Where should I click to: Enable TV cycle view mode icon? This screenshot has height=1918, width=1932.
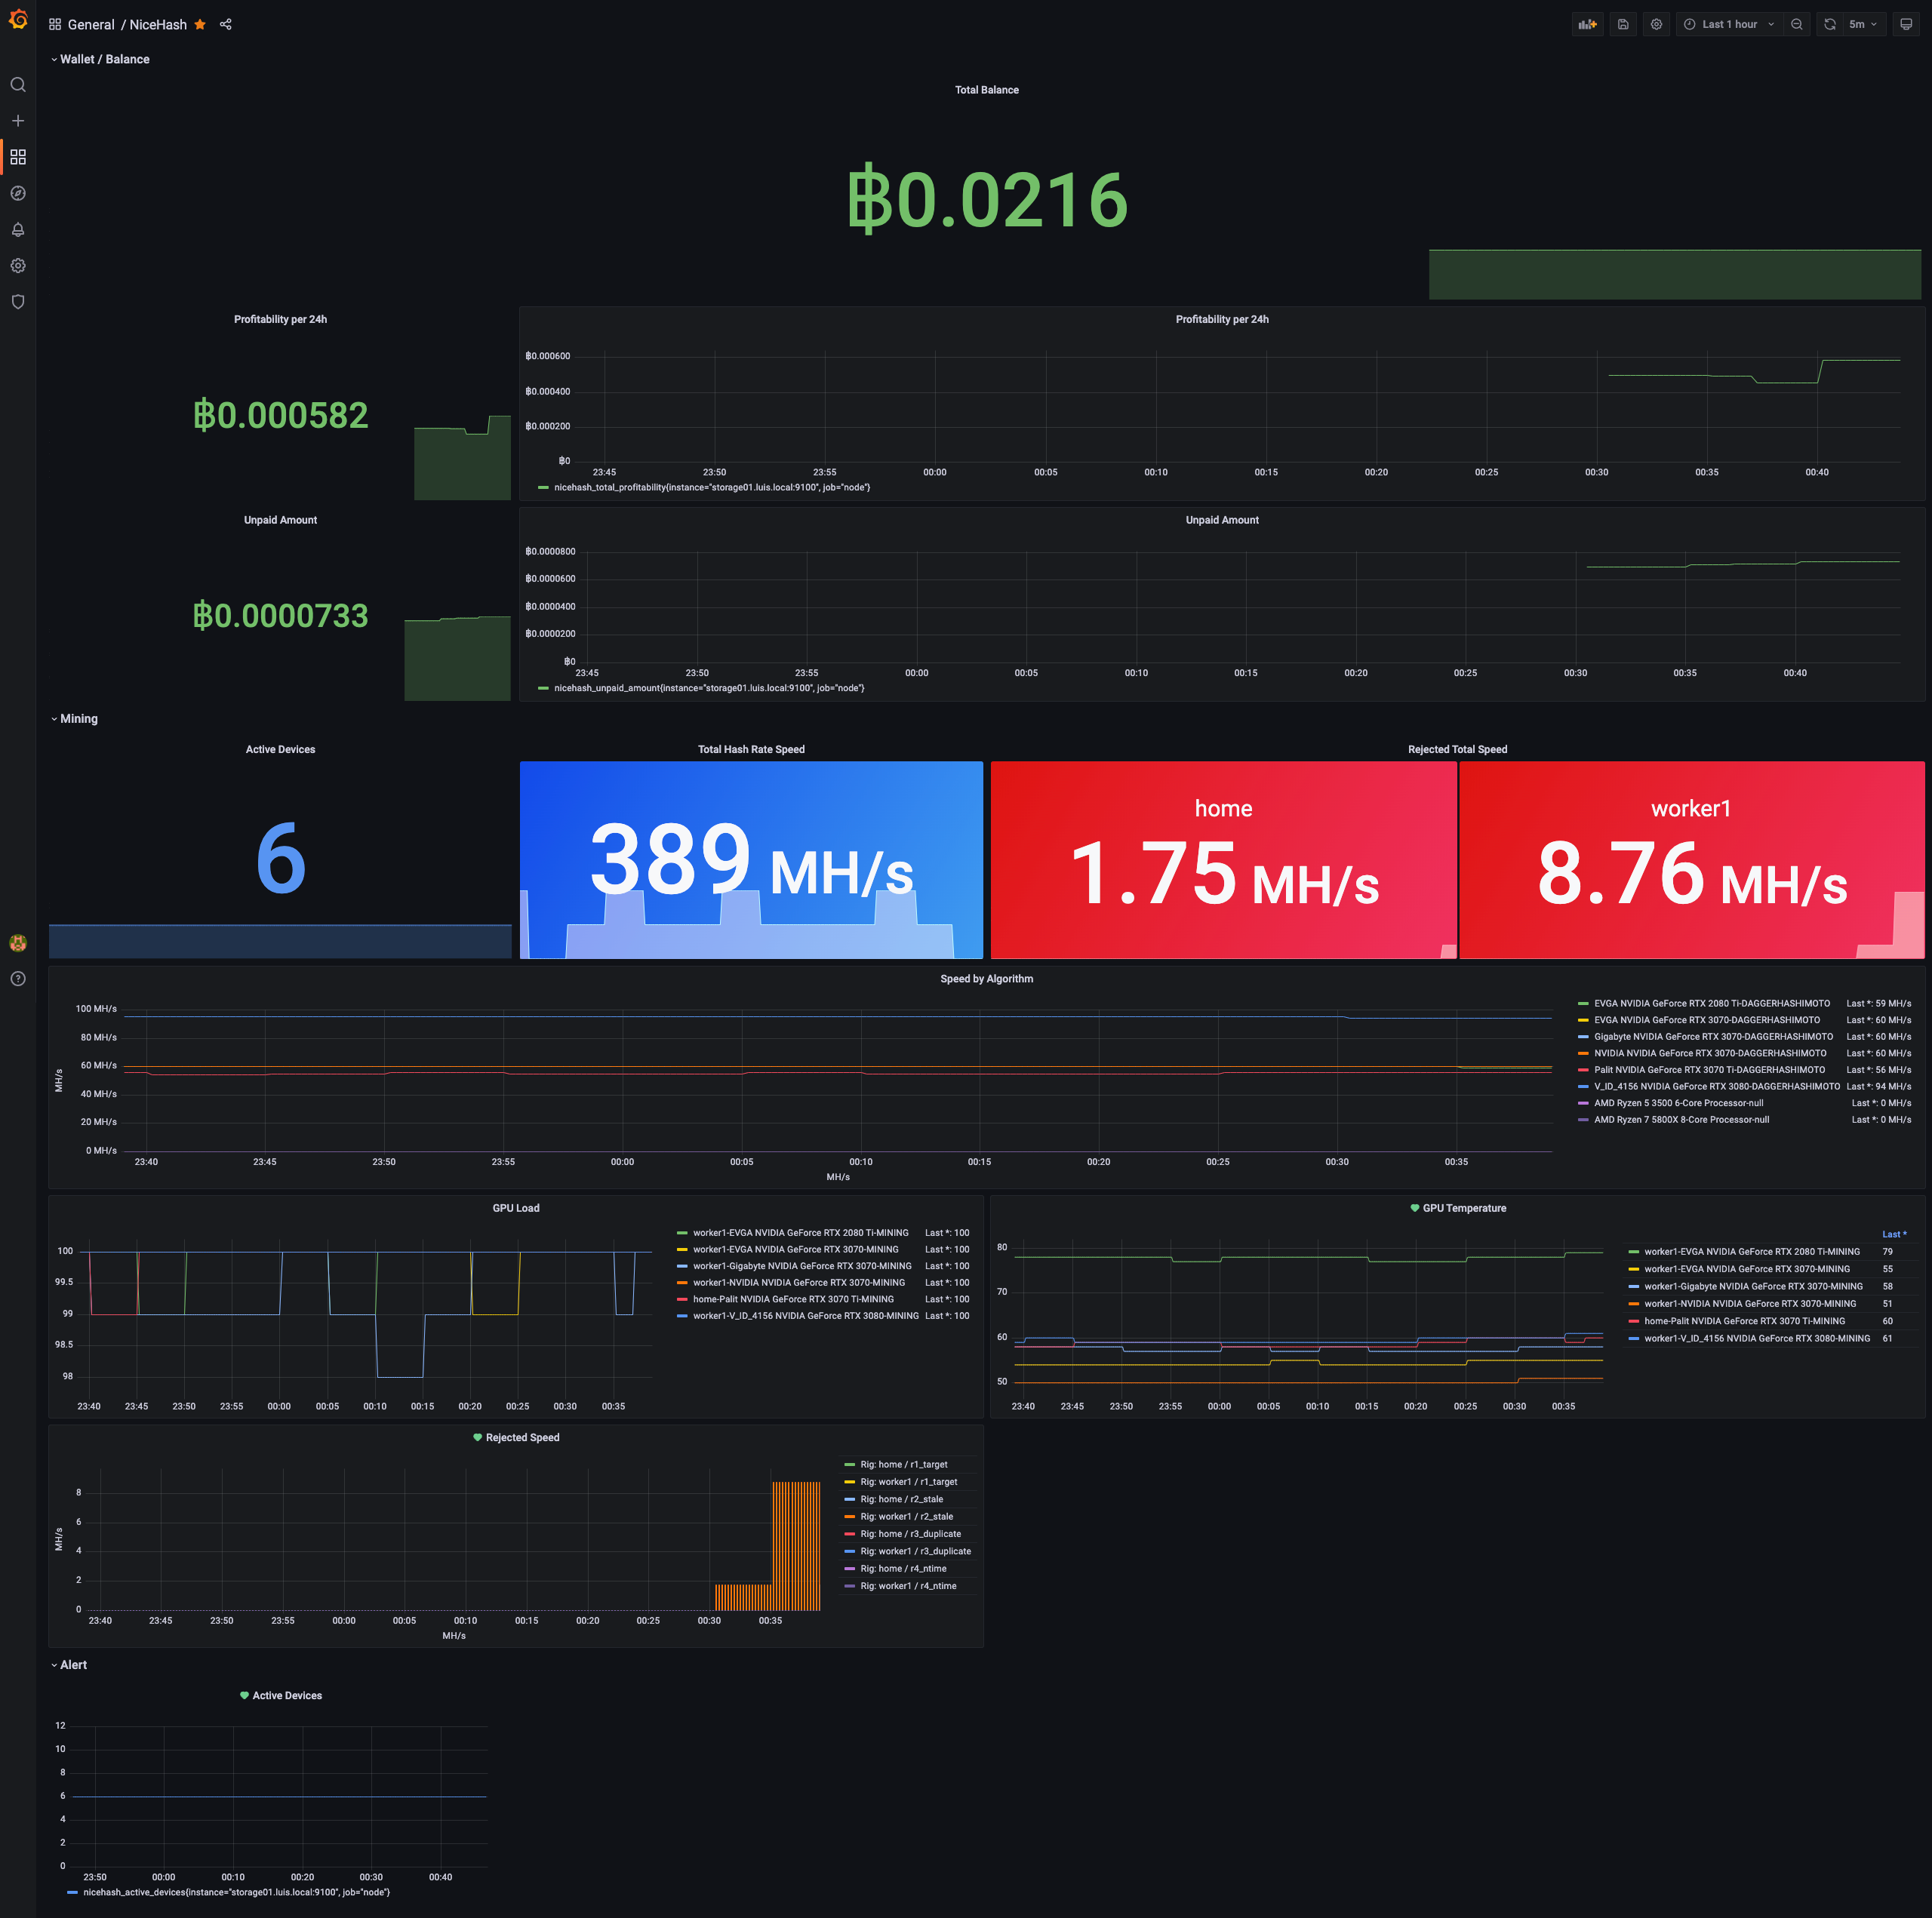tap(1908, 24)
